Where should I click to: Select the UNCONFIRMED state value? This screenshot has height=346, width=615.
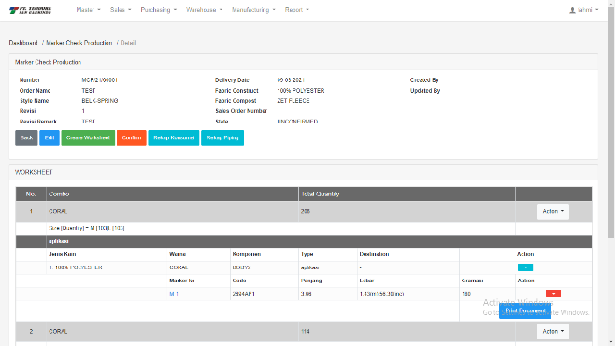(297, 122)
